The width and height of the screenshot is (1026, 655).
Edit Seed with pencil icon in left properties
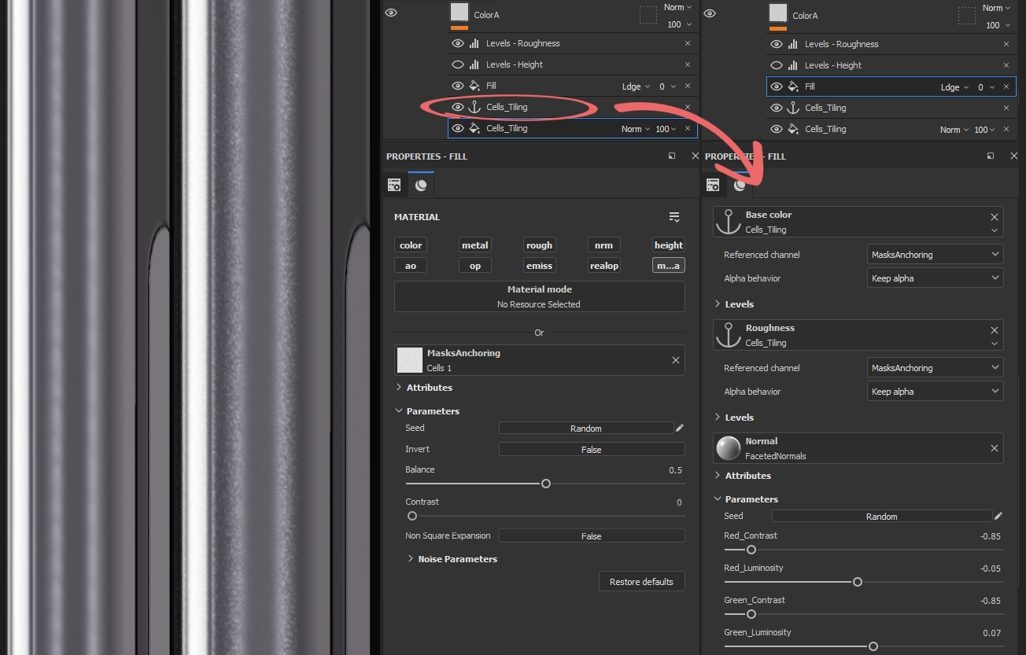680,428
